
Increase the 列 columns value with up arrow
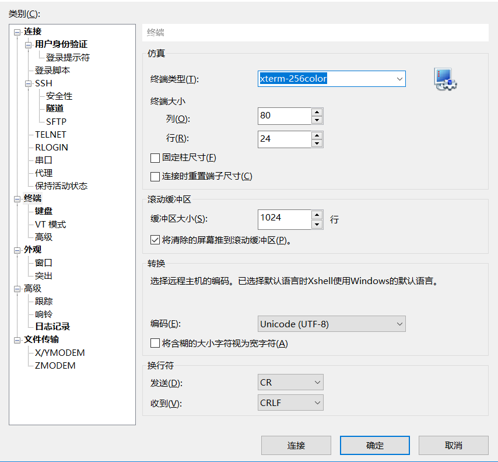pyautogui.click(x=317, y=112)
